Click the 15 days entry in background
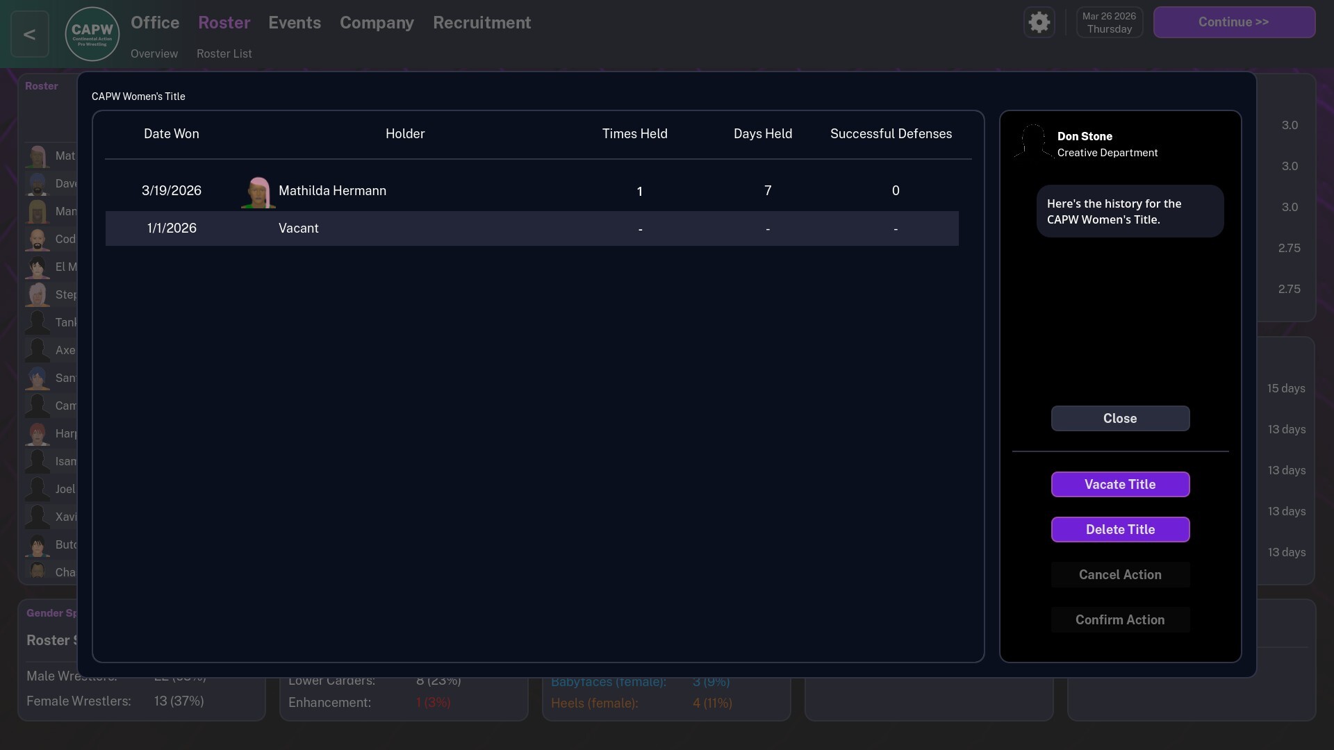The image size is (1334, 750). coord(1286,388)
